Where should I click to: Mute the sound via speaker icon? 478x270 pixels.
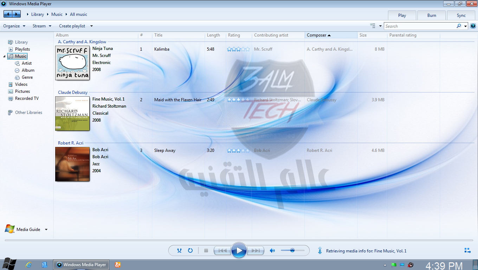coord(272,251)
